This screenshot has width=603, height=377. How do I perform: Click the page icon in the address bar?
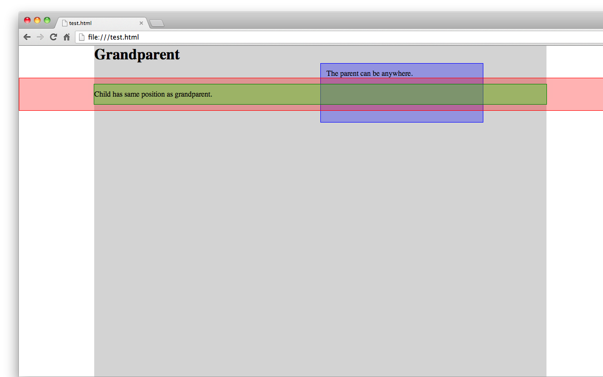[81, 37]
